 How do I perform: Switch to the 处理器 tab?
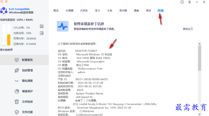[x=70, y=11]
